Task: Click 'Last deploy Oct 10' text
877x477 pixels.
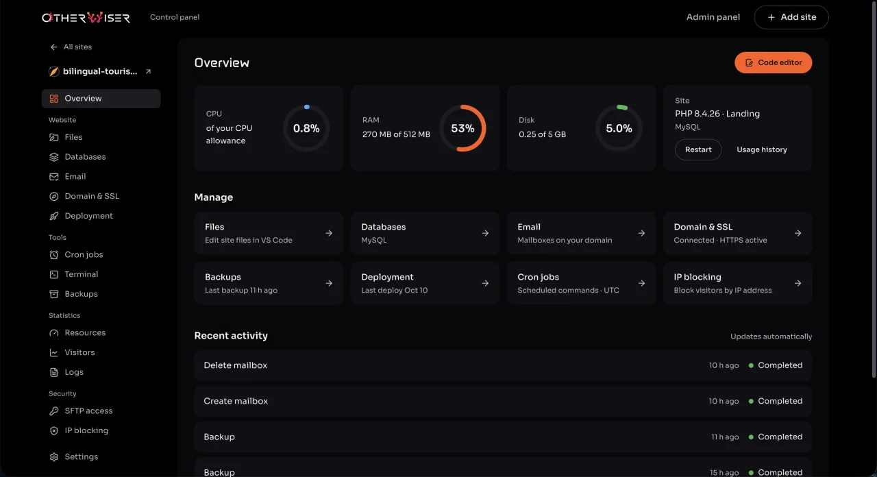Action: (394, 291)
